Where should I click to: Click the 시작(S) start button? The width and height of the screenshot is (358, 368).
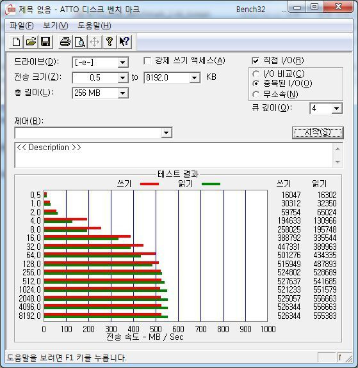pyautogui.click(x=318, y=133)
